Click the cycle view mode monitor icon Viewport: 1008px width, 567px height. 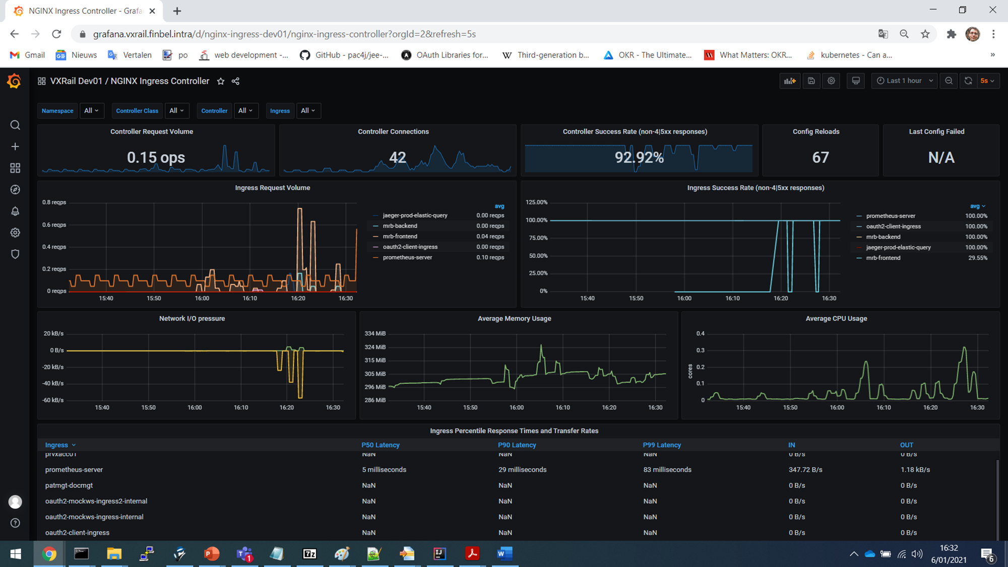856,81
